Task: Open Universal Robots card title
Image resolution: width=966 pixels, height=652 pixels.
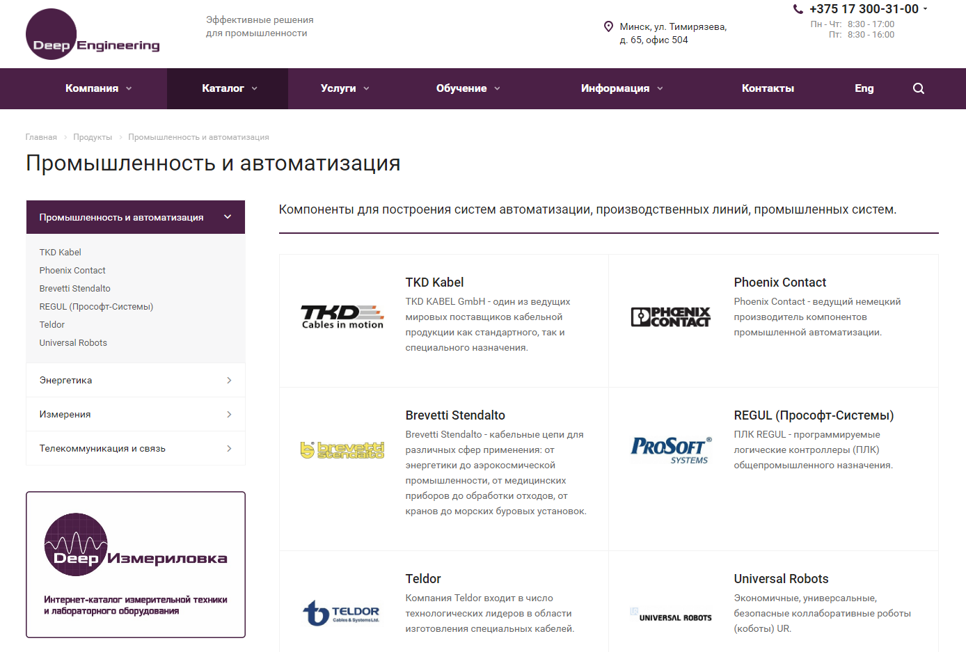Action: coord(781,579)
